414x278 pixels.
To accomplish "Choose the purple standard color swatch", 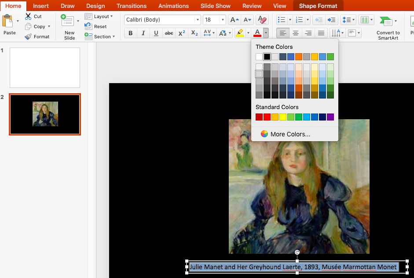I will coord(330,117).
